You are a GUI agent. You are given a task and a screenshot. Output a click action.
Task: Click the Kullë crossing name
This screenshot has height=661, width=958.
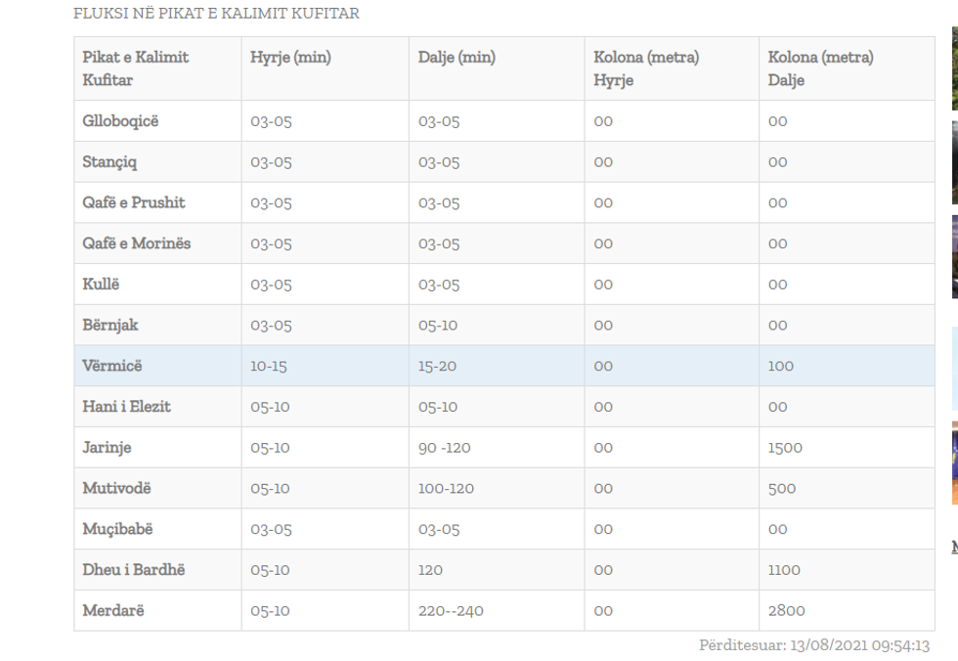[x=102, y=285]
